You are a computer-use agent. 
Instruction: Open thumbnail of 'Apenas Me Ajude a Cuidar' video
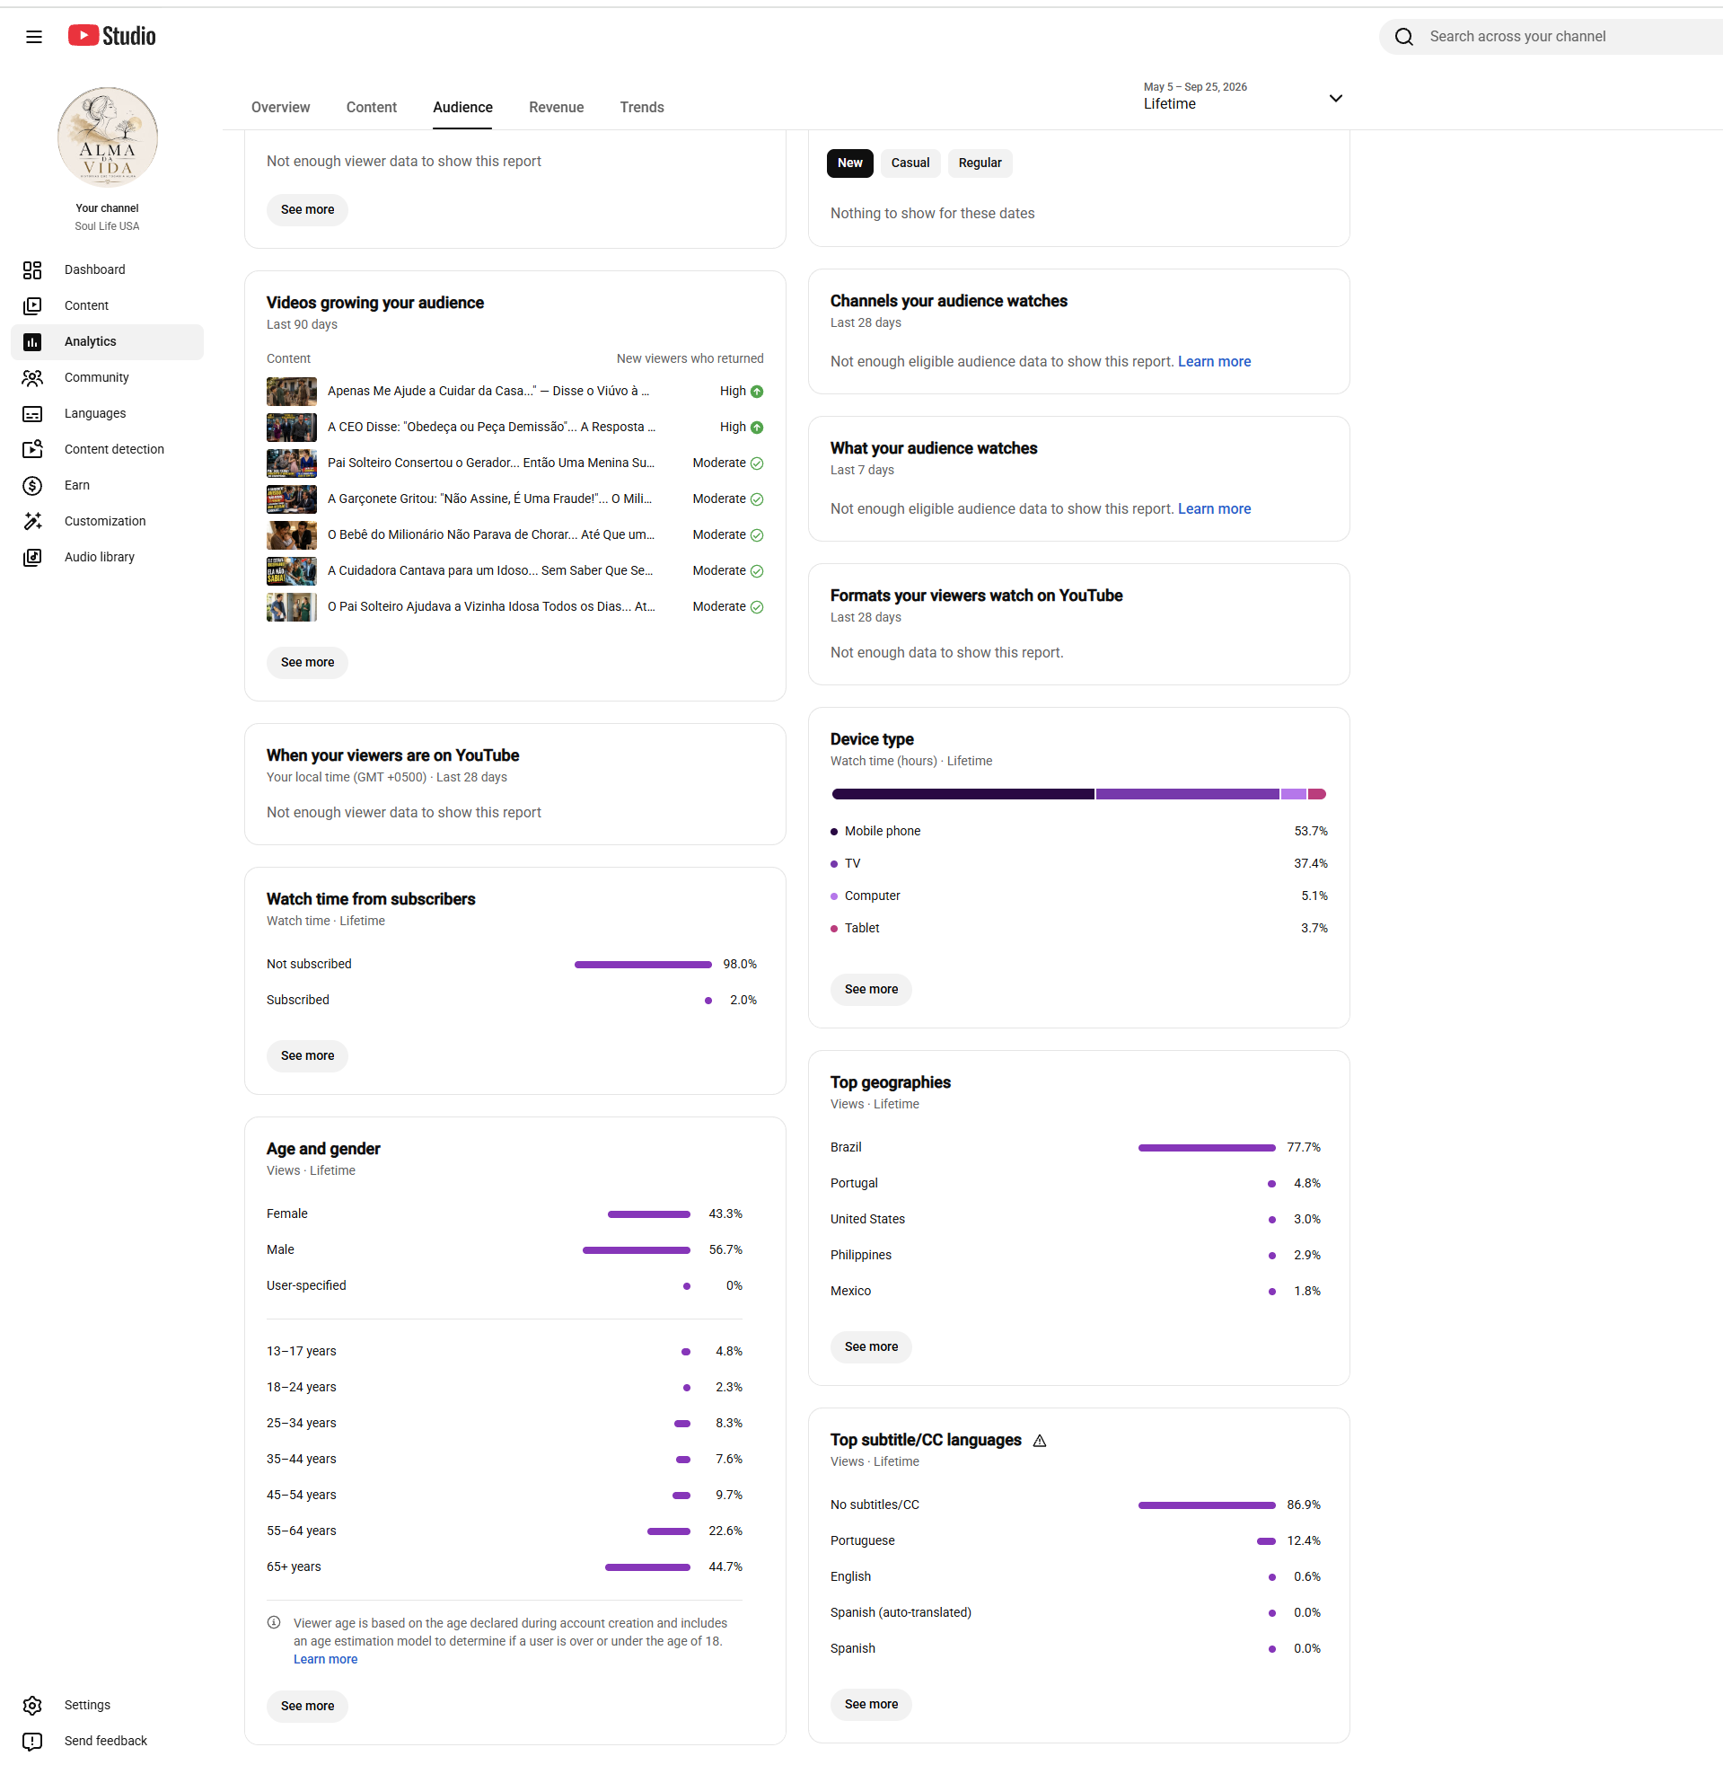[292, 392]
